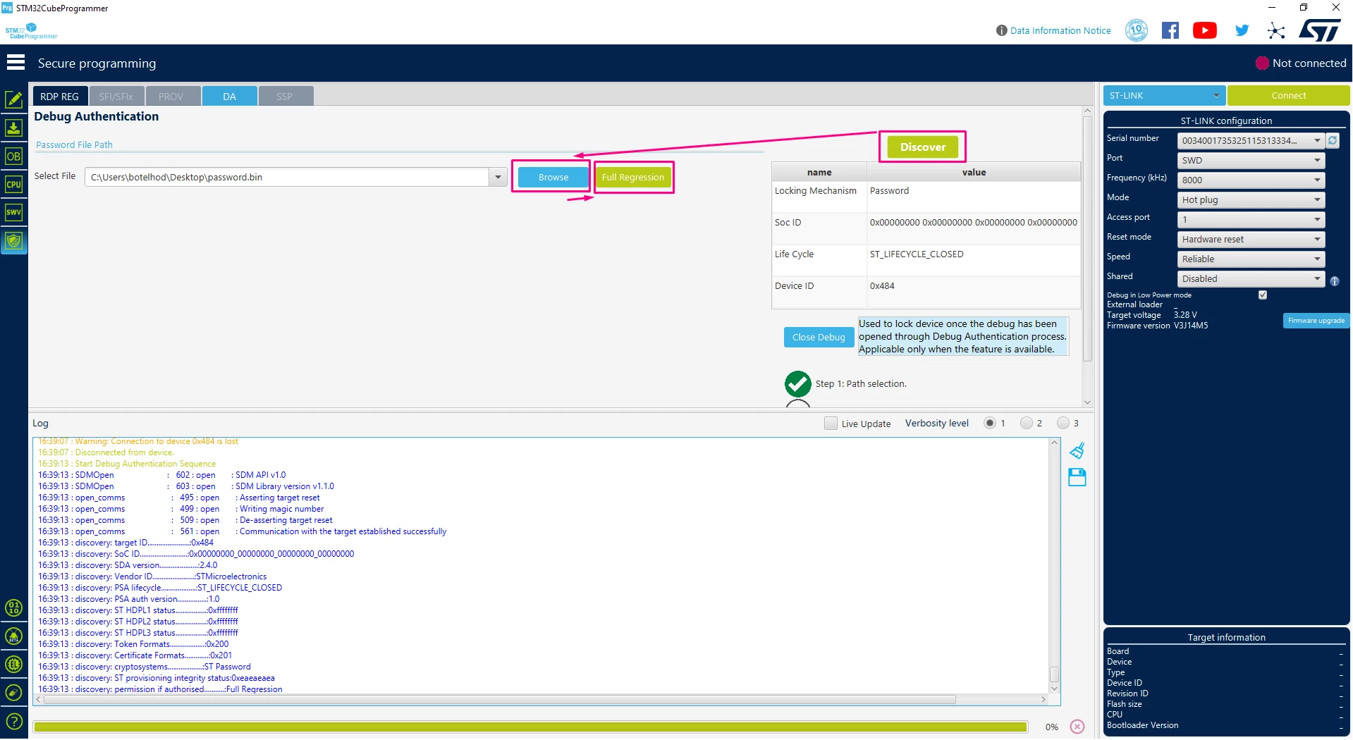This screenshot has height=740, width=1353.
Task: Open the Option Bytes OB icon
Action: [x=13, y=156]
